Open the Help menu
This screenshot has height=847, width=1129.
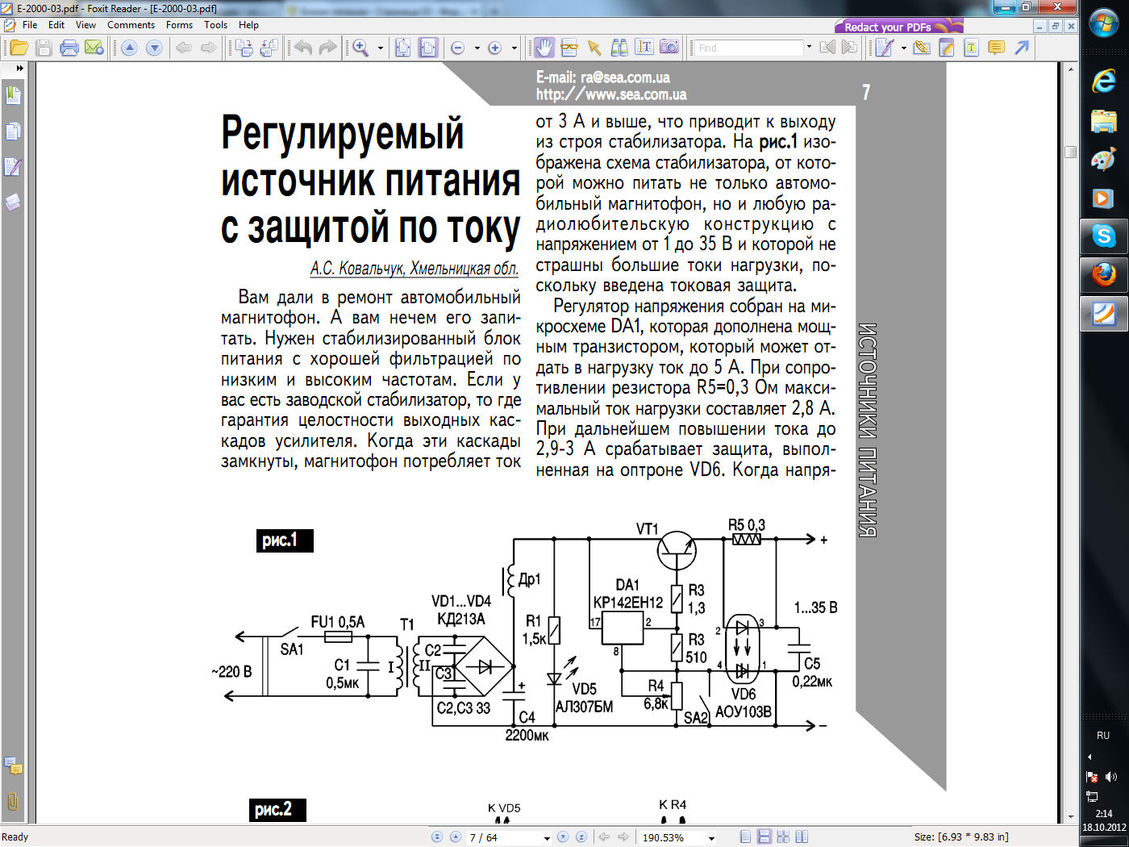pyautogui.click(x=248, y=25)
